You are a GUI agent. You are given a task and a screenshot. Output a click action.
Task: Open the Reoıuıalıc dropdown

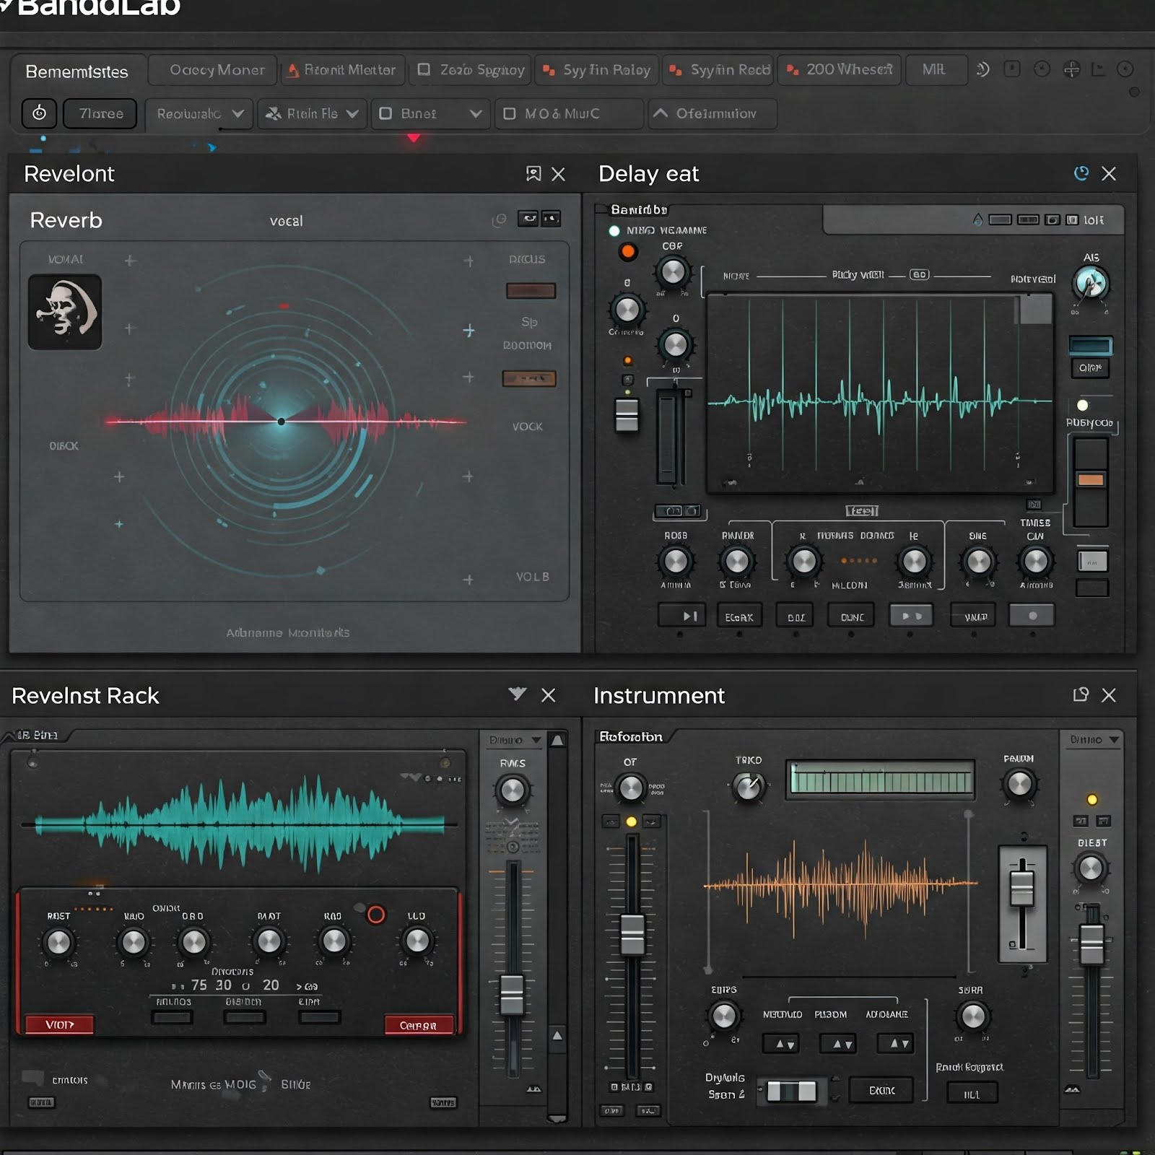pyautogui.click(x=199, y=114)
